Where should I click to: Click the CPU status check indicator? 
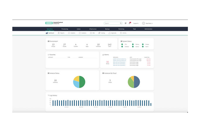click(122, 44)
